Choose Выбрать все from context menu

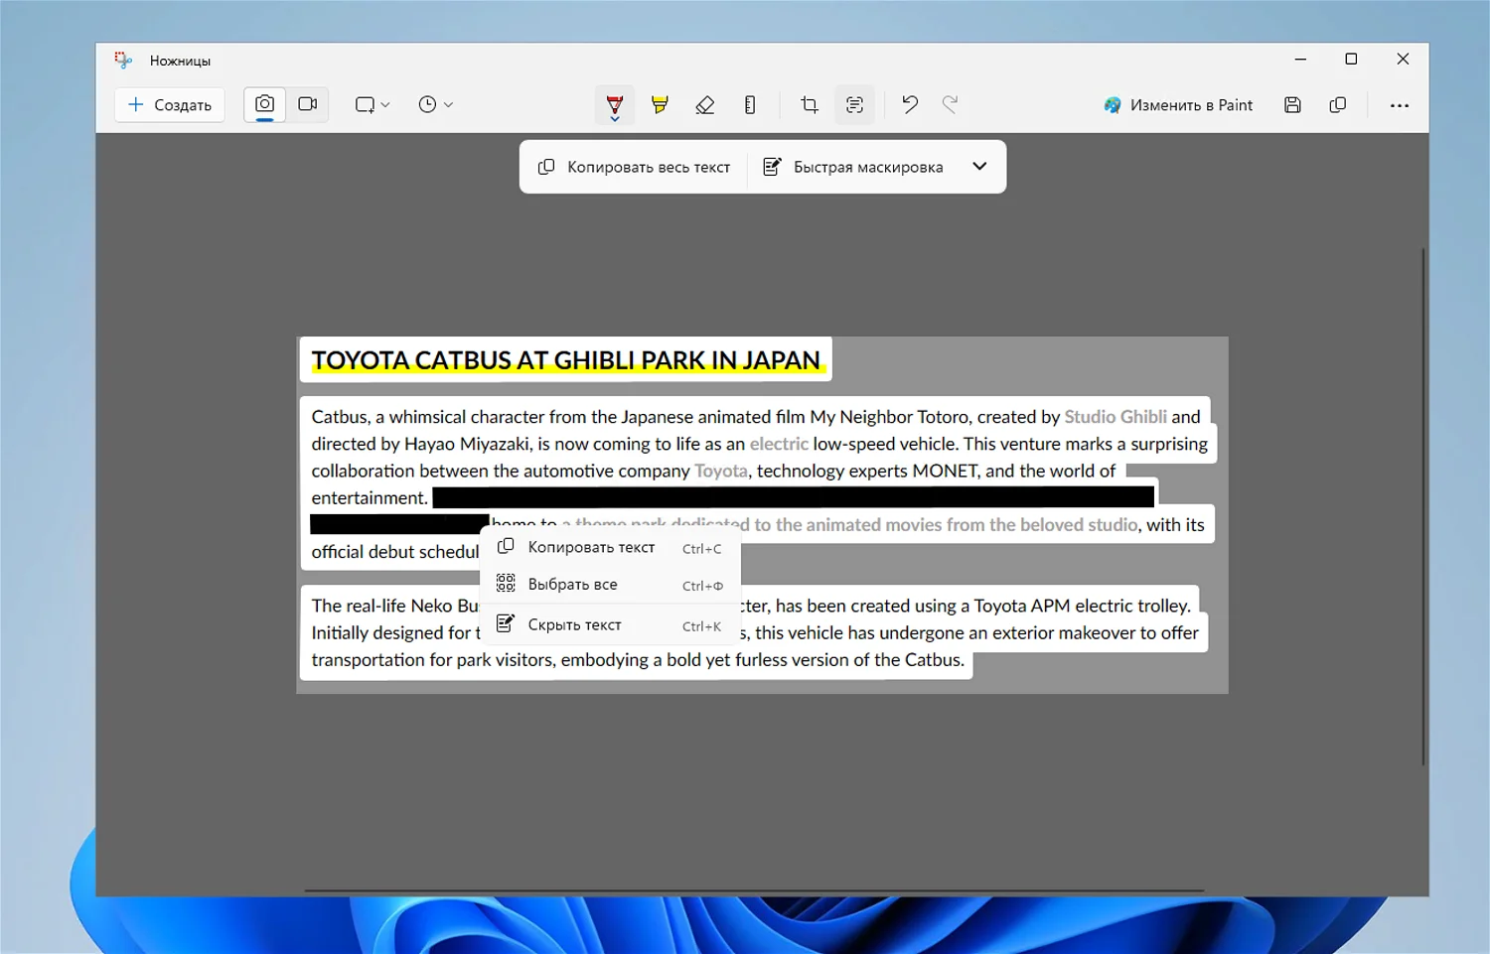[x=610, y=585]
